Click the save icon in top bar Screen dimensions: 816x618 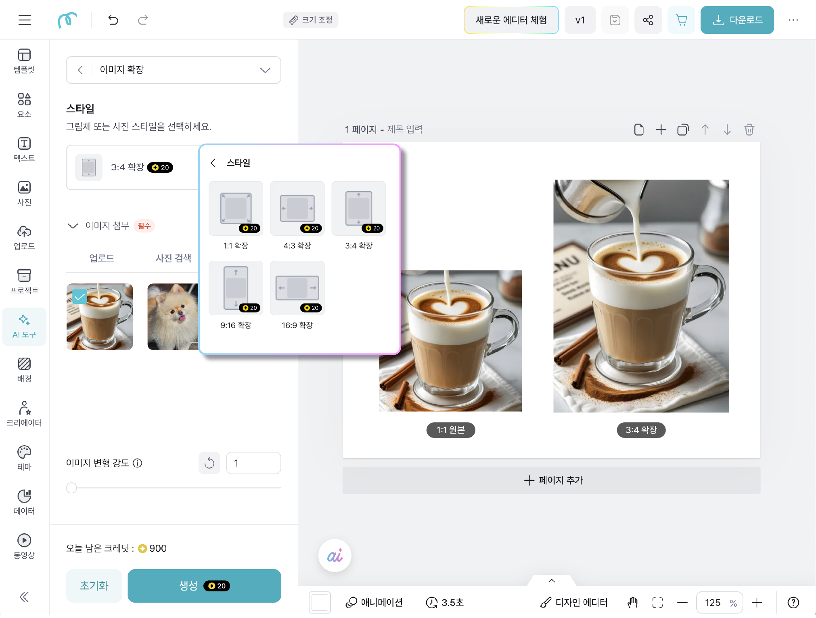(615, 20)
